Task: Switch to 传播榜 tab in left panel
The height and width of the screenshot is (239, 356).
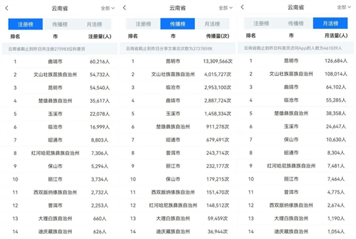Action: coord(60,25)
